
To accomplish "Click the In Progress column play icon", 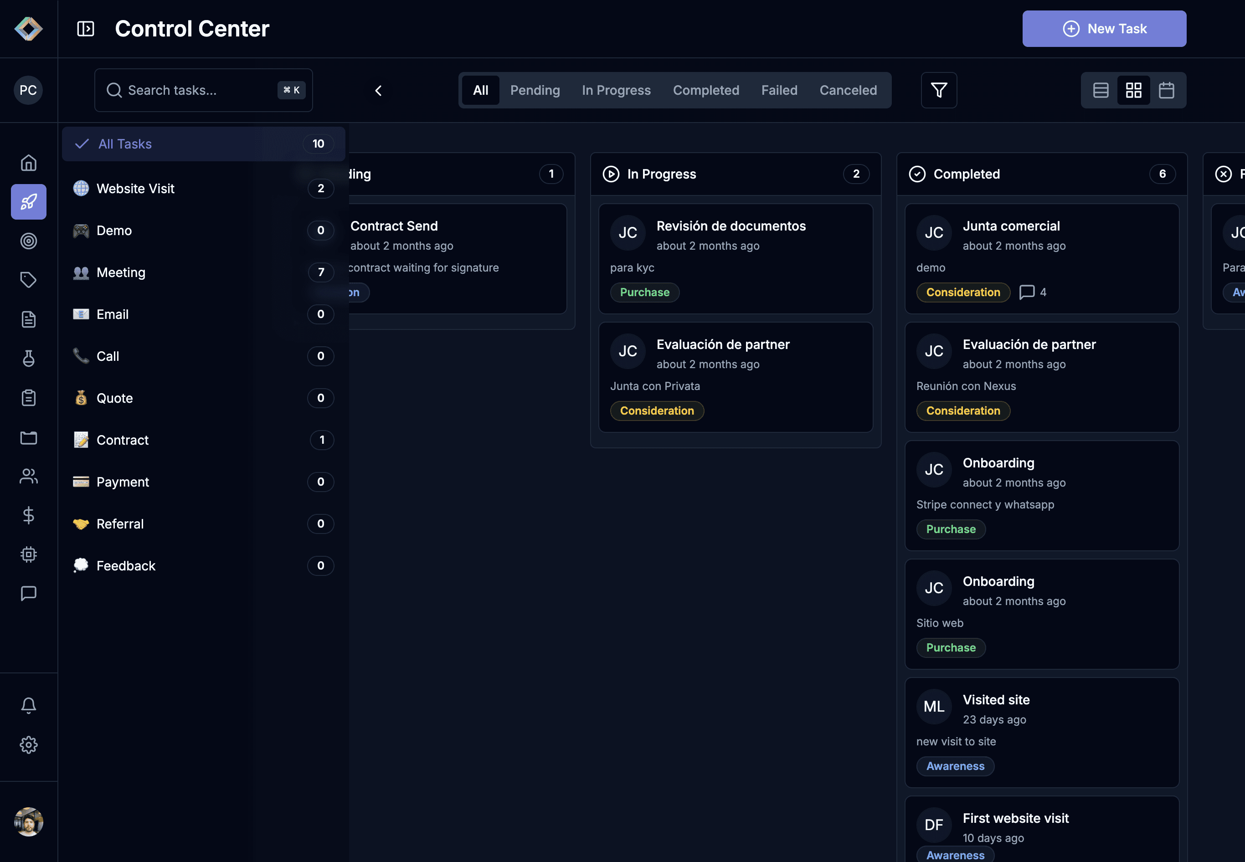I will pyautogui.click(x=611, y=174).
